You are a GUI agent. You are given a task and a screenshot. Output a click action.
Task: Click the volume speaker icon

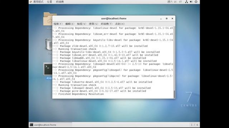coord(191,2)
